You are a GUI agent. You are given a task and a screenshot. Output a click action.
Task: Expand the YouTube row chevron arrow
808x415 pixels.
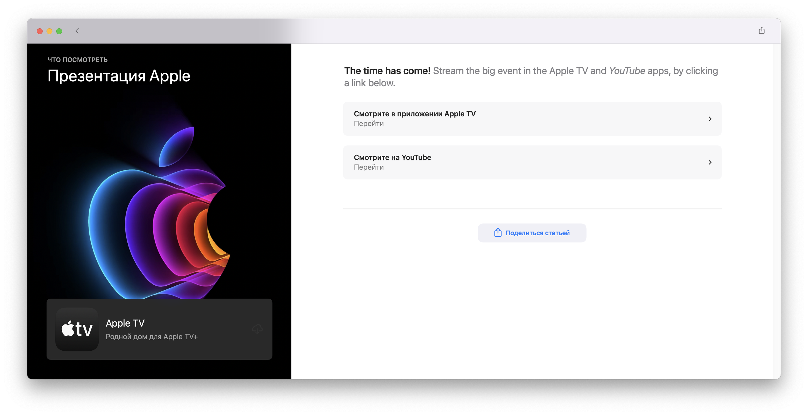[710, 162]
